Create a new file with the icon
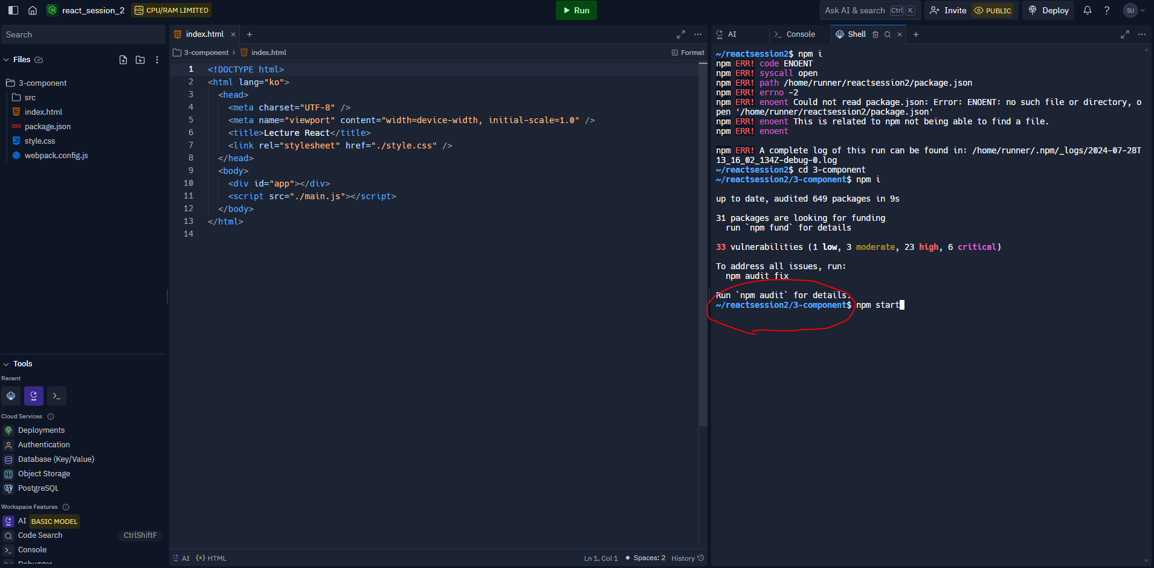This screenshot has width=1154, height=568. click(123, 60)
